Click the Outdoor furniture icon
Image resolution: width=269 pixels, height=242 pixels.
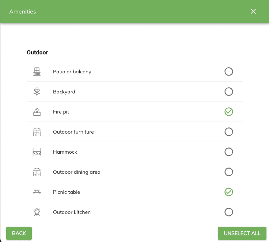click(37, 132)
